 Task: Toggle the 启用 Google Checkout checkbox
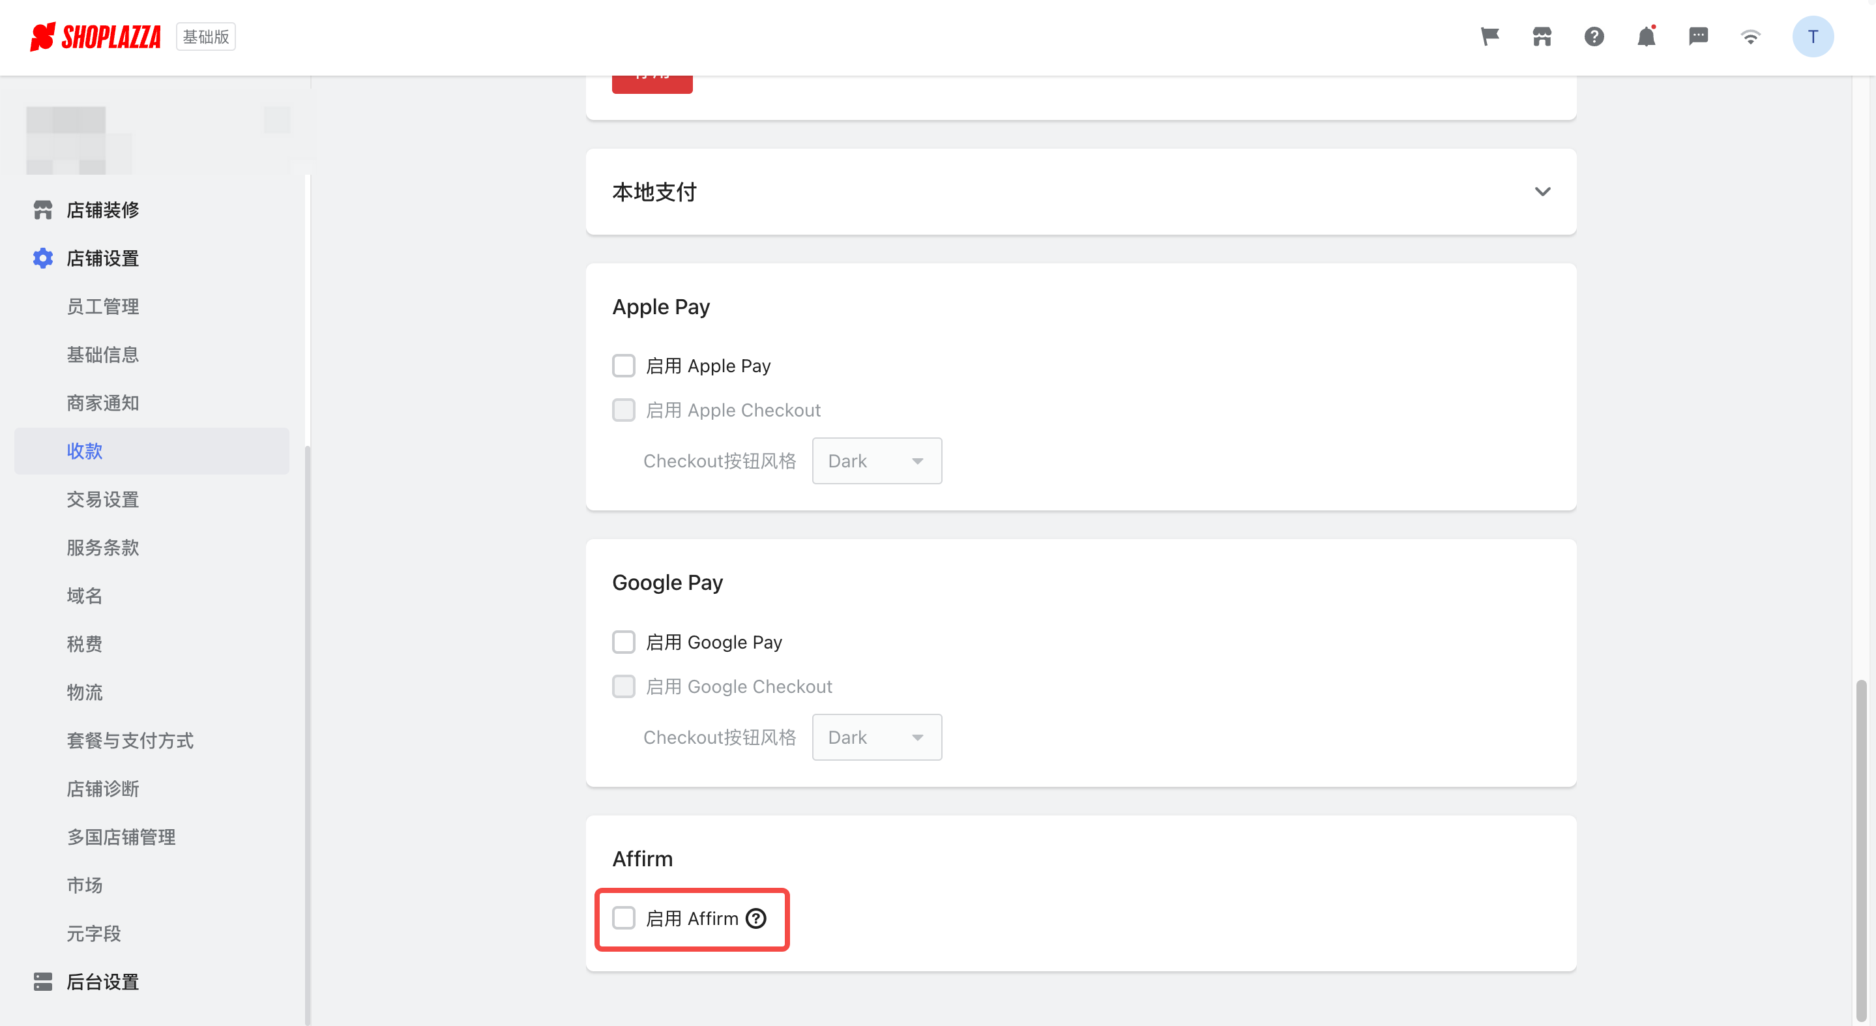tap(623, 686)
